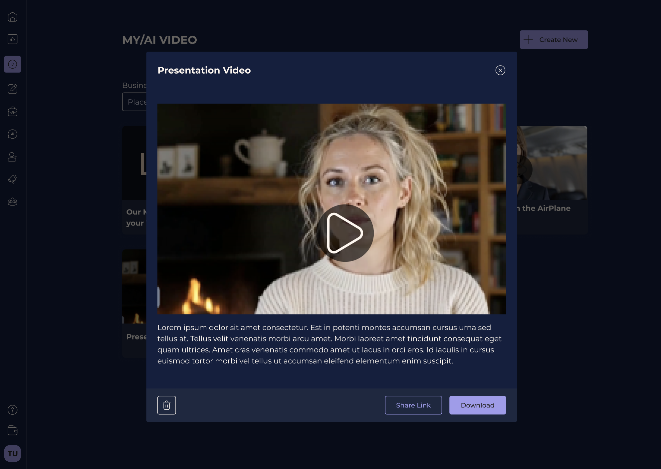Select the AI Video play icon in the sidebar
Image resolution: width=661 pixels, height=469 pixels.
(13, 64)
